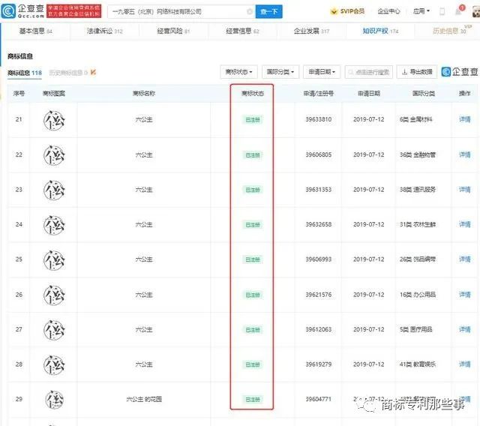
Task: Open the mobile phone app icon
Action: [x=442, y=12]
